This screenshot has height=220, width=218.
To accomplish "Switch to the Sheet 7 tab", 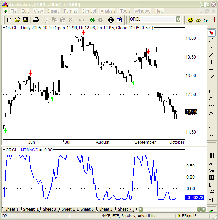I will pos(124,209).
